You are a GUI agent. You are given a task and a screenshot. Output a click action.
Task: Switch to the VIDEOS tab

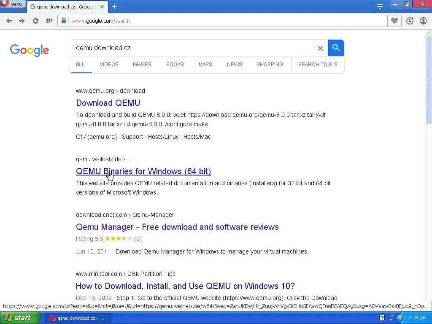point(109,65)
